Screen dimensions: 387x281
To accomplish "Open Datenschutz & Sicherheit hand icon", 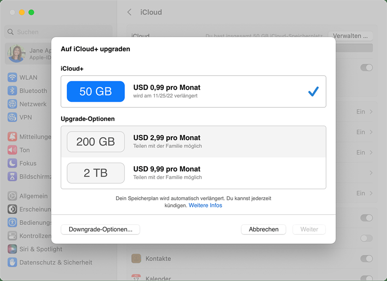I will [x=12, y=263].
